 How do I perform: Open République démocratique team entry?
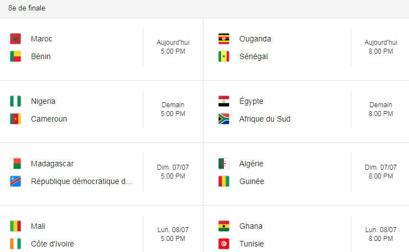pos(82,181)
